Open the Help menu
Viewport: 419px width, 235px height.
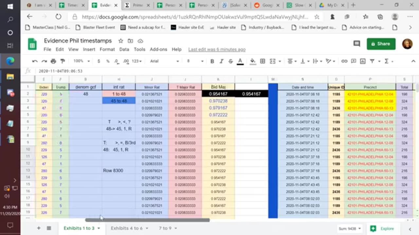[176, 49]
